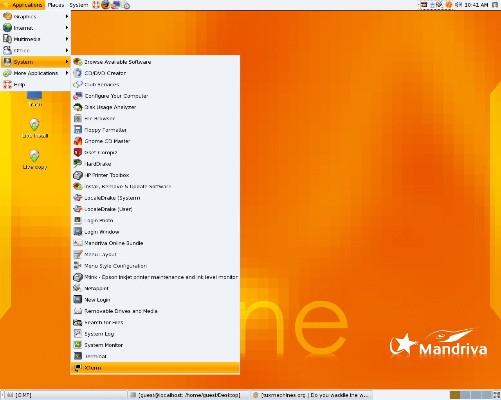Image resolution: width=501 pixels, height=400 pixels.
Task: Start Floppy Formatter
Action: [155, 130]
